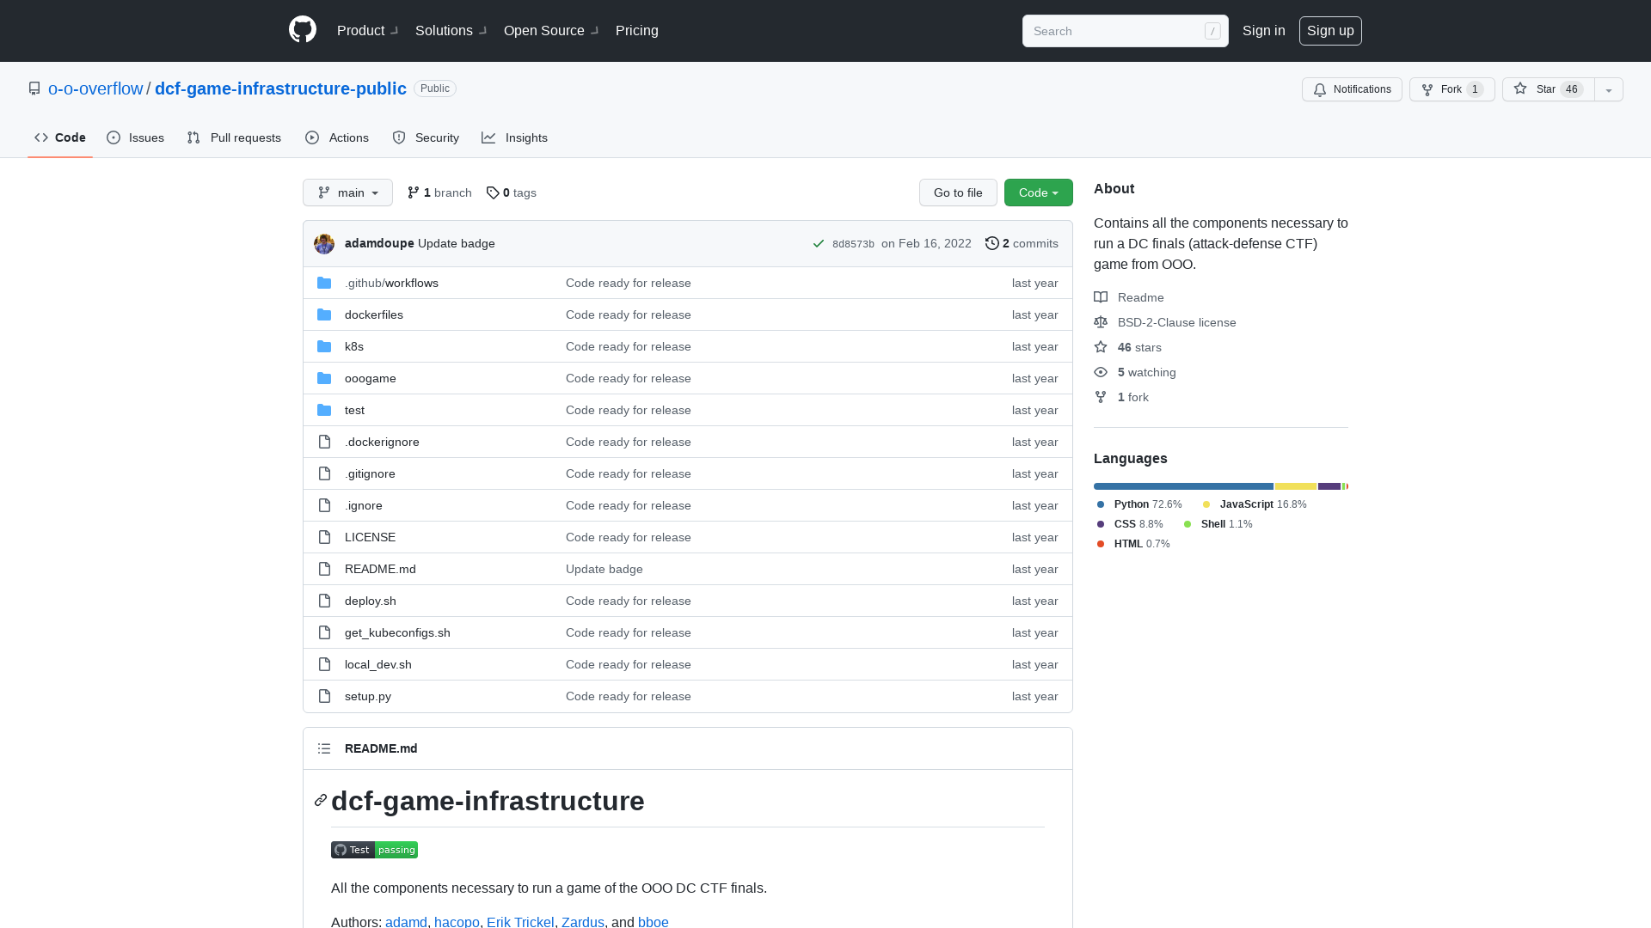Open the dcf-game-infrastructure-public repo link

click(280, 89)
